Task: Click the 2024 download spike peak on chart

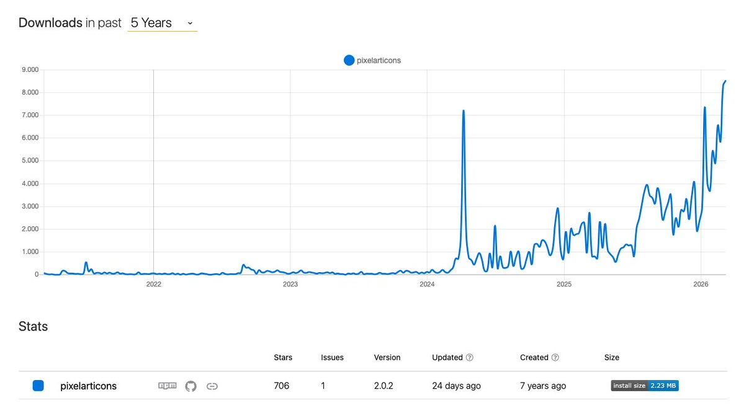Action: tap(464, 112)
